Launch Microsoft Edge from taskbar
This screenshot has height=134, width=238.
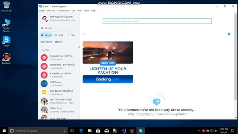tap(81, 131)
